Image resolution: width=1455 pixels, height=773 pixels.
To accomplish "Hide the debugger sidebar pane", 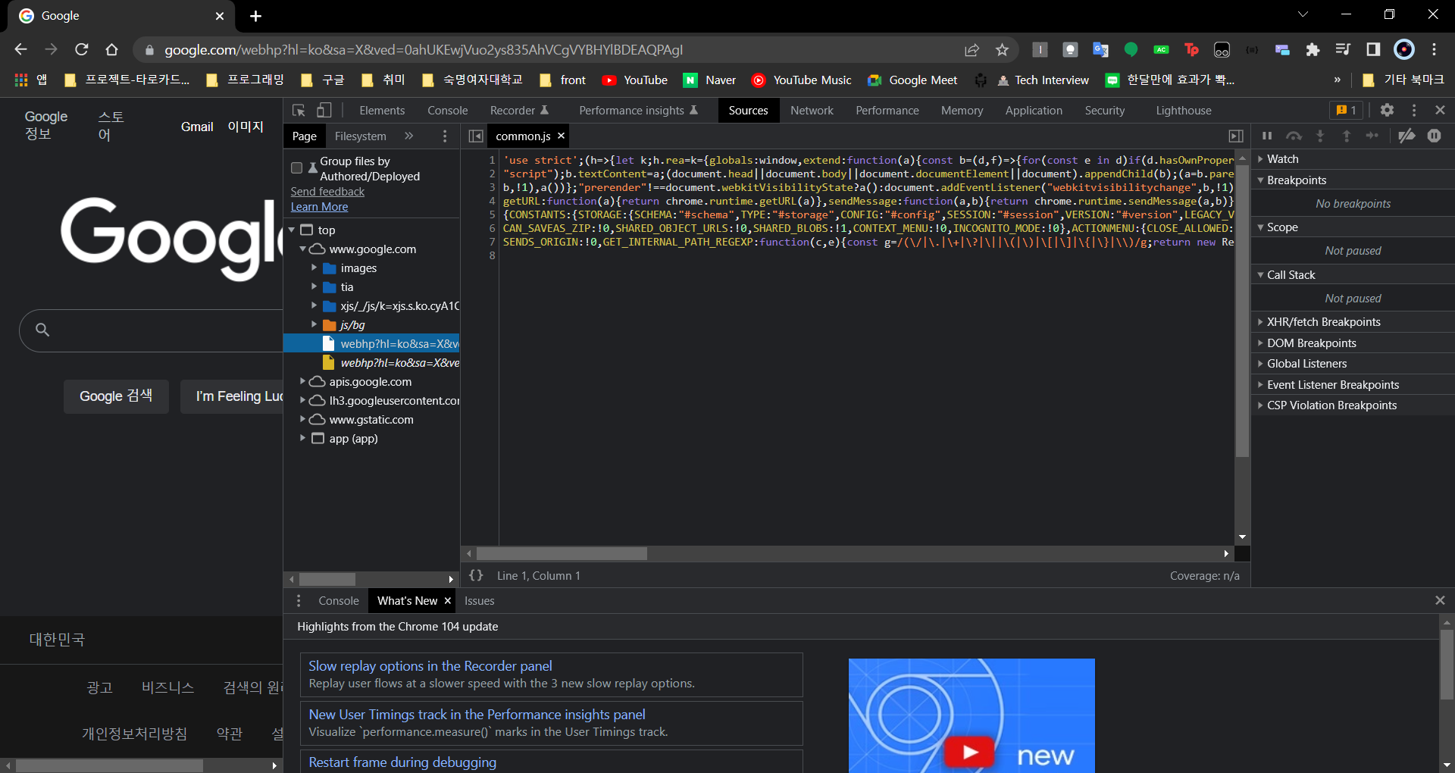I will (x=1236, y=136).
